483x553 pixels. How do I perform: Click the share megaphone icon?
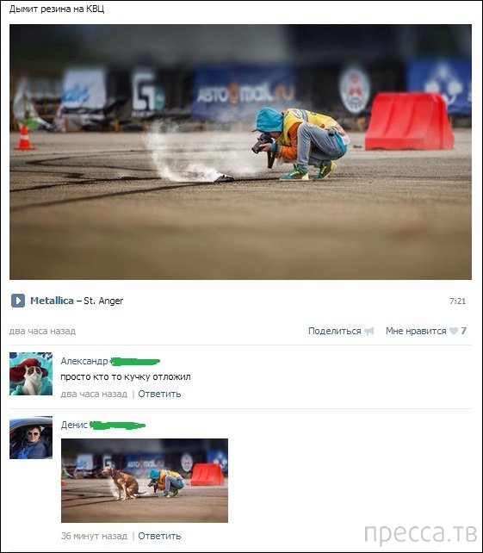369,331
